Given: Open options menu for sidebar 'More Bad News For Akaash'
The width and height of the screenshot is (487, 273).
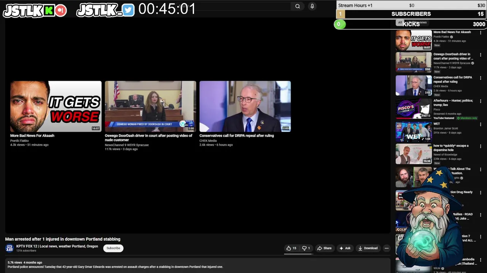Looking at the screenshot, I should (481, 33).
